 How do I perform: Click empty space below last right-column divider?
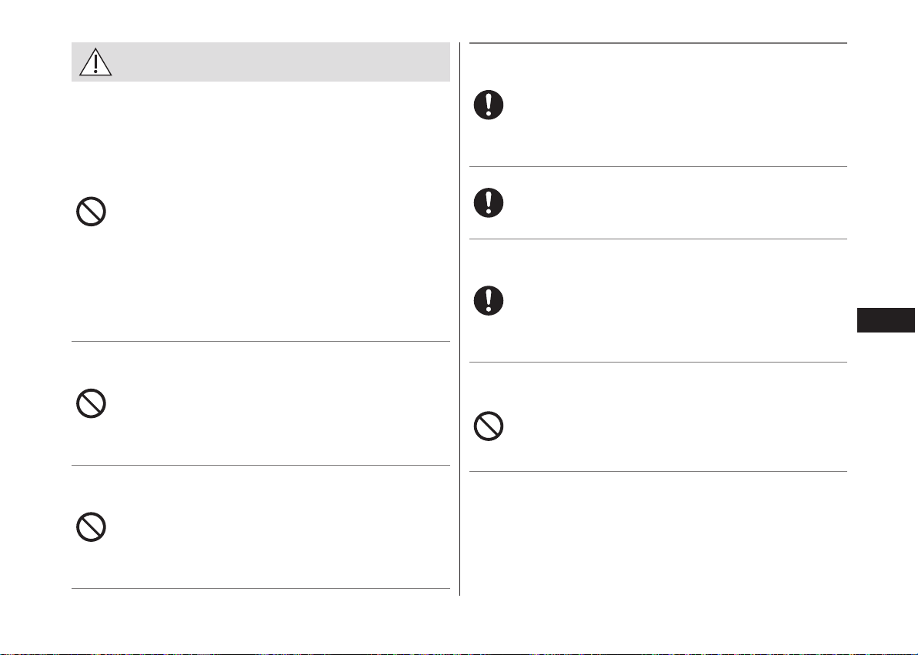[658, 533]
